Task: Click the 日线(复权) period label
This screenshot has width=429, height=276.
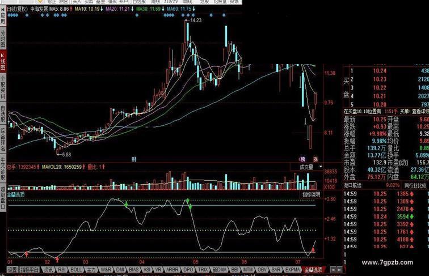Action: [17, 9]
